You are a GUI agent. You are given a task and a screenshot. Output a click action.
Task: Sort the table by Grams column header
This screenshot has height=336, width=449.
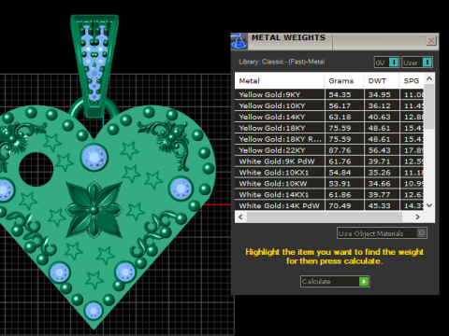point(344,81)
